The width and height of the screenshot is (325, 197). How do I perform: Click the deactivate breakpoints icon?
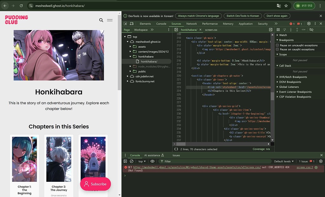(x=311, y=30)
